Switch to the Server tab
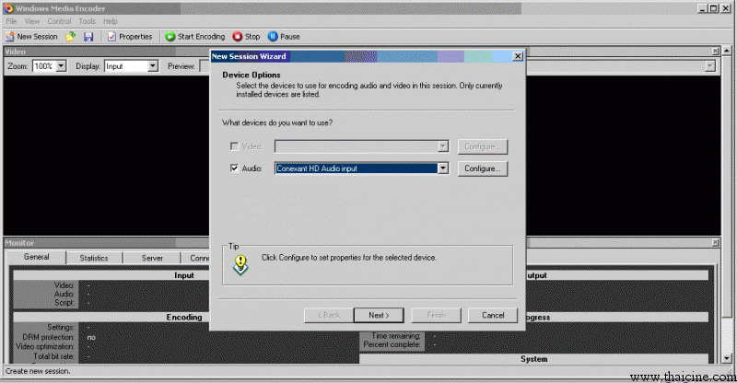 [x=152, y=258]
